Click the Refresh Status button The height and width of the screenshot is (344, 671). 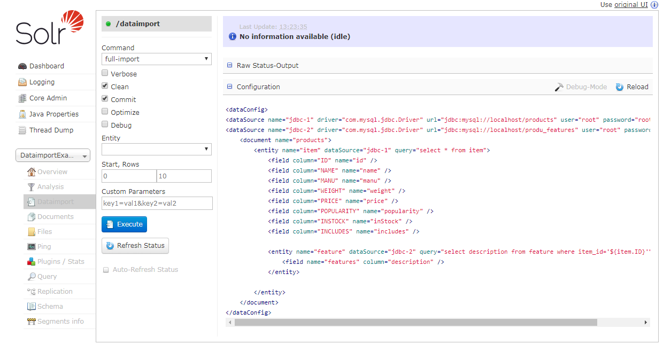click(135, 246)
